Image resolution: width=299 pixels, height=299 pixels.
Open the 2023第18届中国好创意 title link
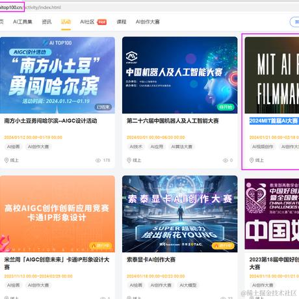click(274, 263)
